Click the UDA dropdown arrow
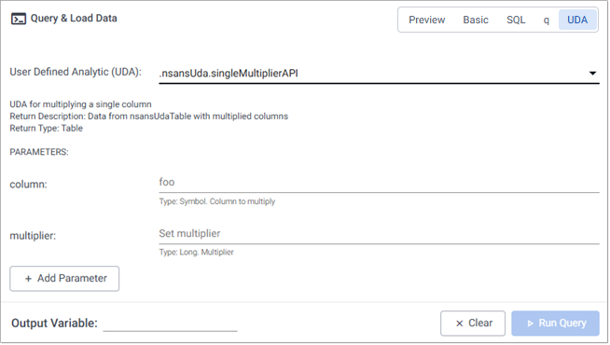The image size is (610, 345). (592, 73)
